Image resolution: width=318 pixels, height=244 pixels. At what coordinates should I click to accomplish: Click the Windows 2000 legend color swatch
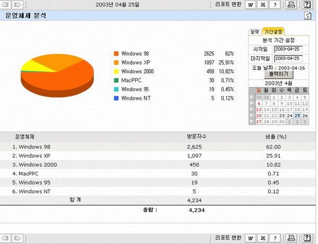tap(116, 72)
